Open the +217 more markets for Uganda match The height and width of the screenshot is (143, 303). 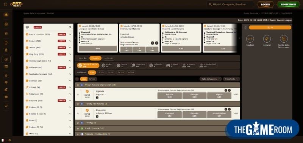(x=236, y=94)
